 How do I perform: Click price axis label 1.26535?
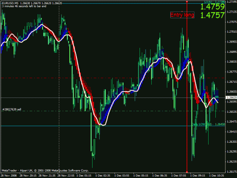232,112
